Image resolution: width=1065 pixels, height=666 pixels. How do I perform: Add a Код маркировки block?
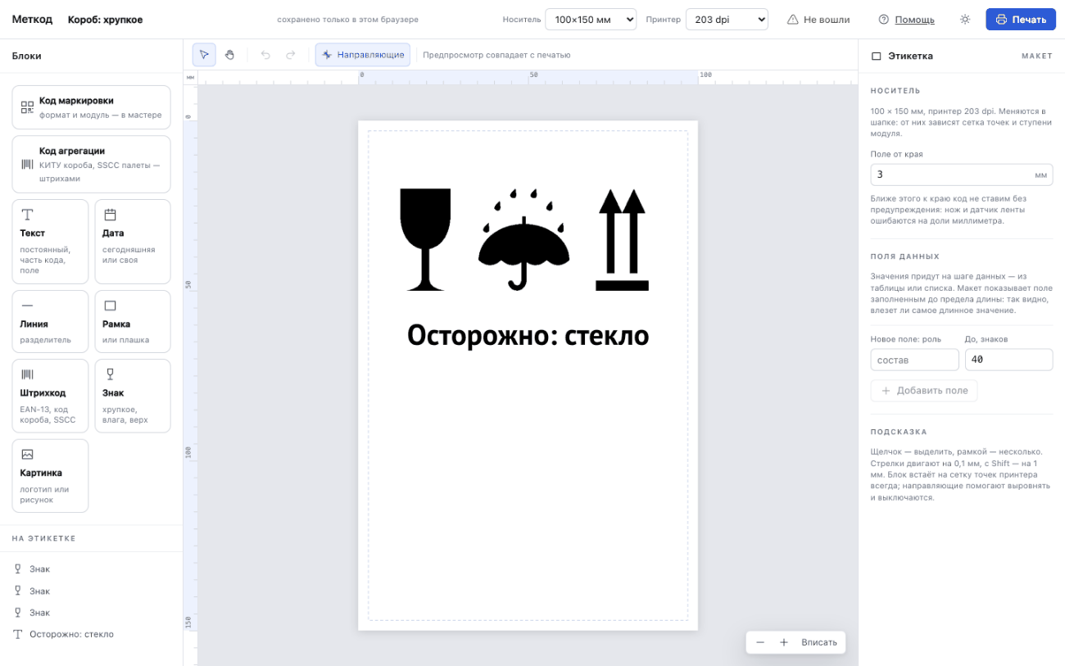pyautogui.click(x=91, y=107)
